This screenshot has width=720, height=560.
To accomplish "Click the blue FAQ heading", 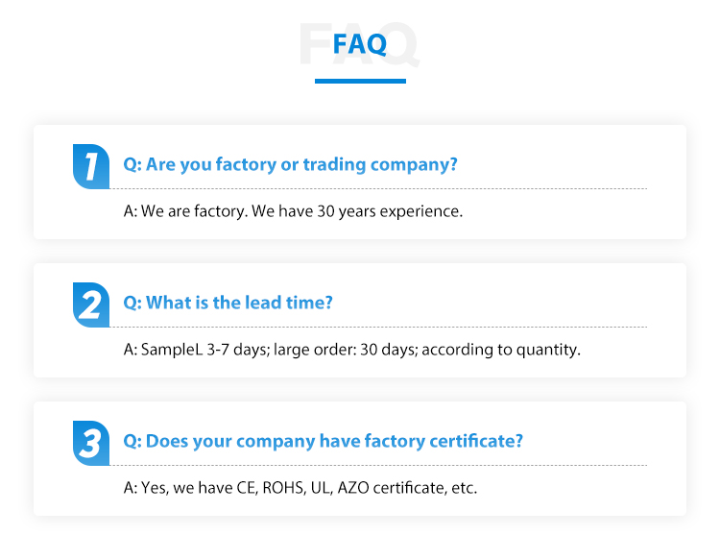I will (x=360, y=43).
